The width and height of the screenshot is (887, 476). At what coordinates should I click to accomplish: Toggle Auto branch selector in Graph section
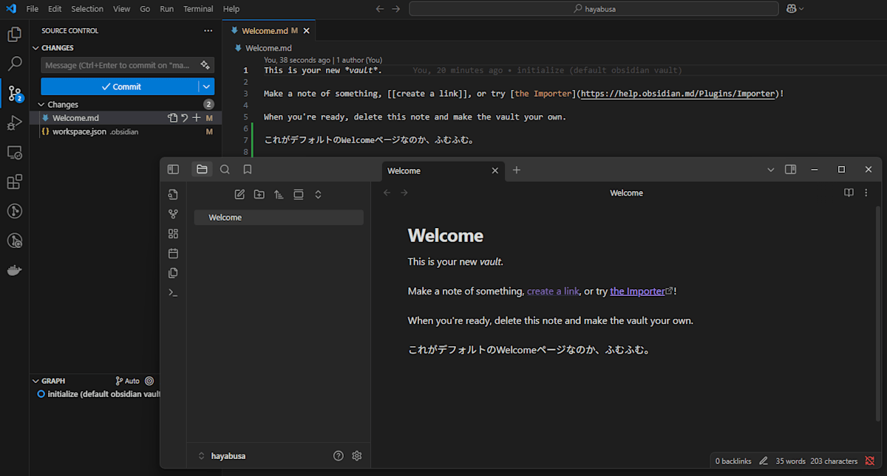pyautogui.click(x=128, y=381)
